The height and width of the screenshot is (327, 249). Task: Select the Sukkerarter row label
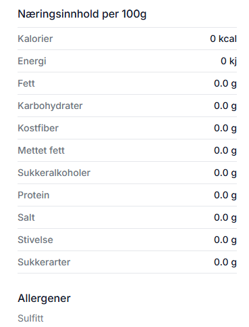pyautogui.click(x=44, y=262)
